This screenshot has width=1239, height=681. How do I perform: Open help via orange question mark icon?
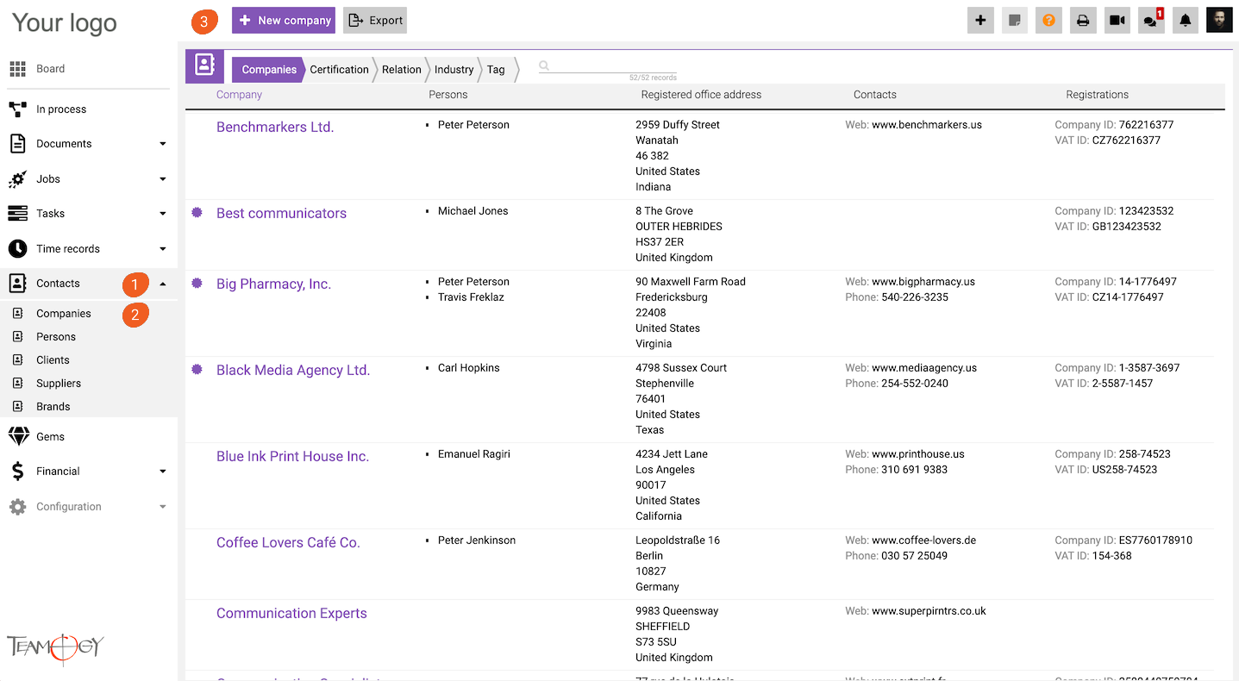[x=1048, y=21]
